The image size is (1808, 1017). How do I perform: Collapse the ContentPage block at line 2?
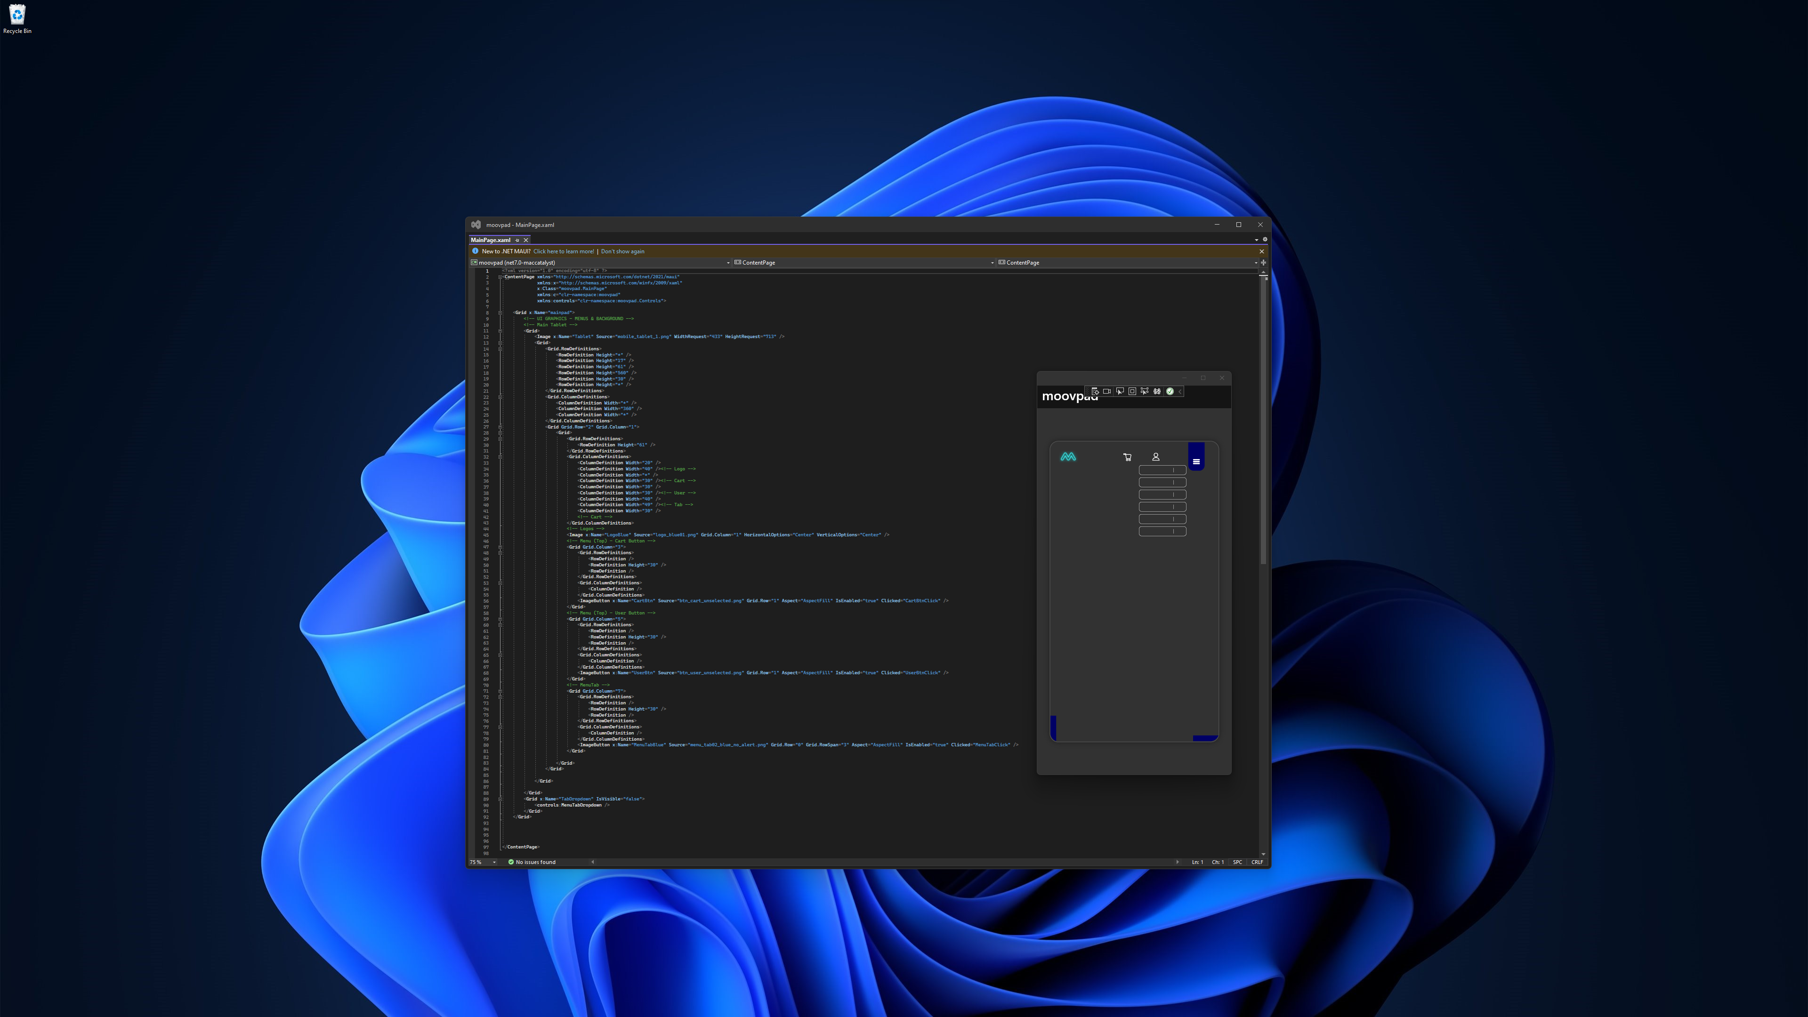point(500,276)
